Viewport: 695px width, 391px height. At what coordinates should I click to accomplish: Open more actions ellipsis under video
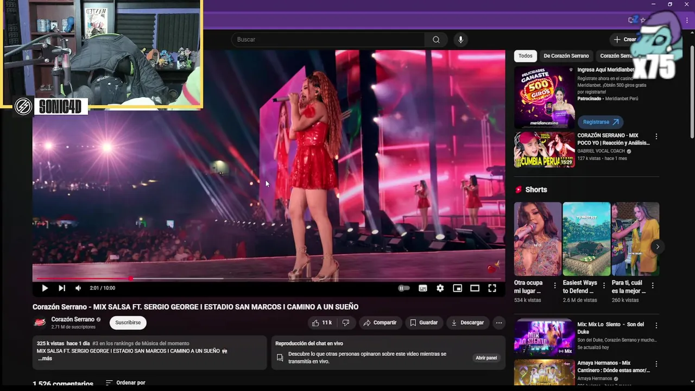coord(498,323)
